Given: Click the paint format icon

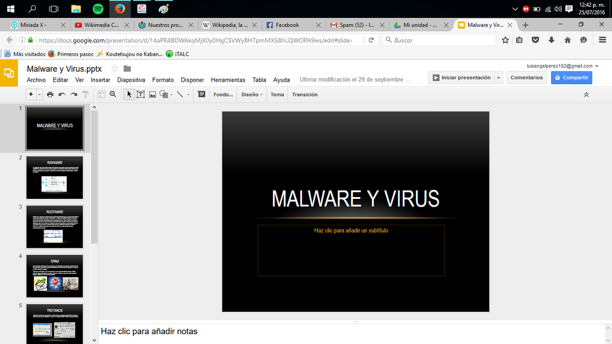Looking at the screenshot, I should pyautogui.click(x=85, y=94).
